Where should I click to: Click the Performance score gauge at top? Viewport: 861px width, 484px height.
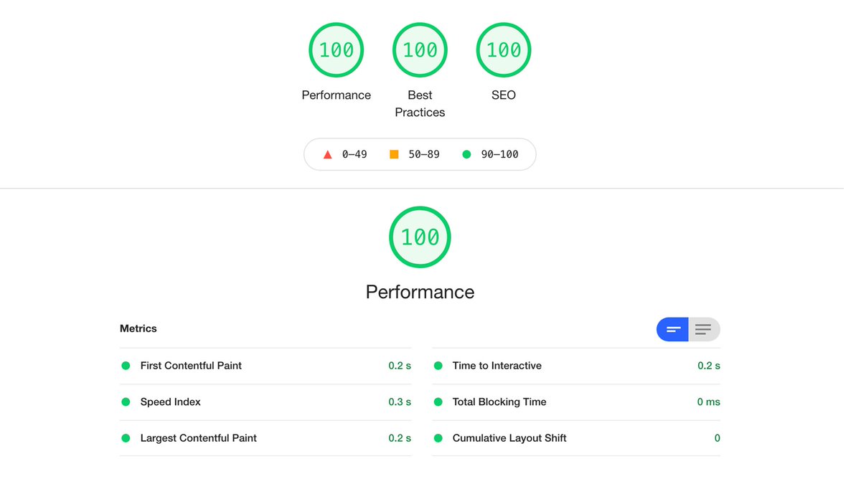click(336, 50)
